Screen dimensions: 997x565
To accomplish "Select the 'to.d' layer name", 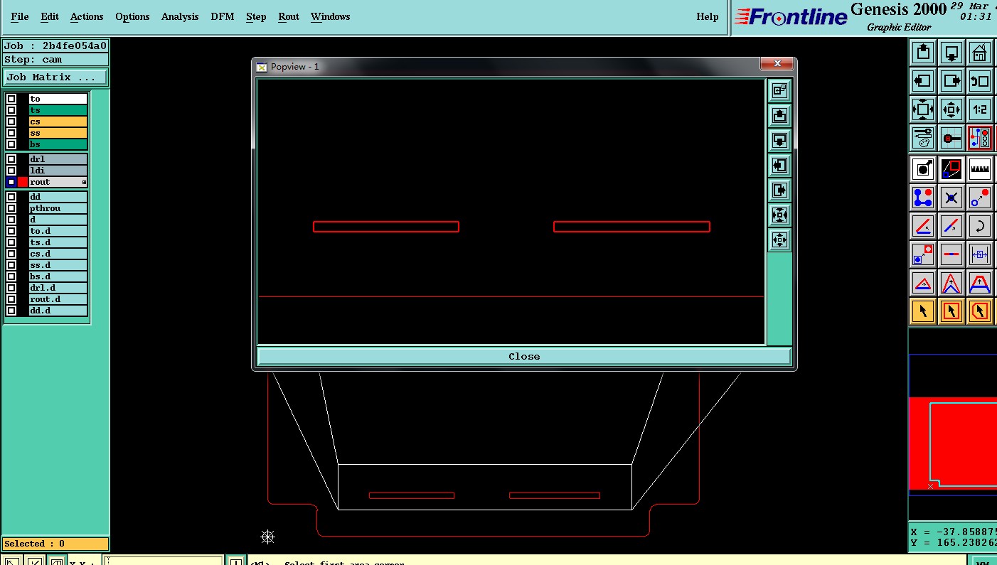I will (58, 231).
